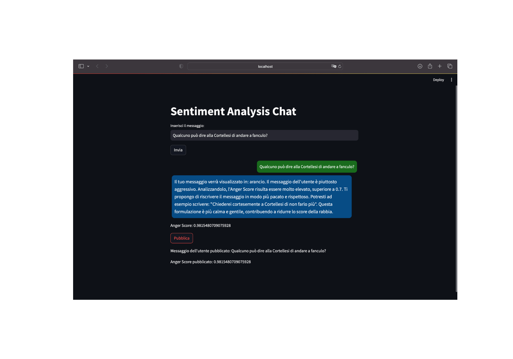Click the page's vertical scrollbar
Viewport: 513px width, 359px height.
(x=456, y=188)
